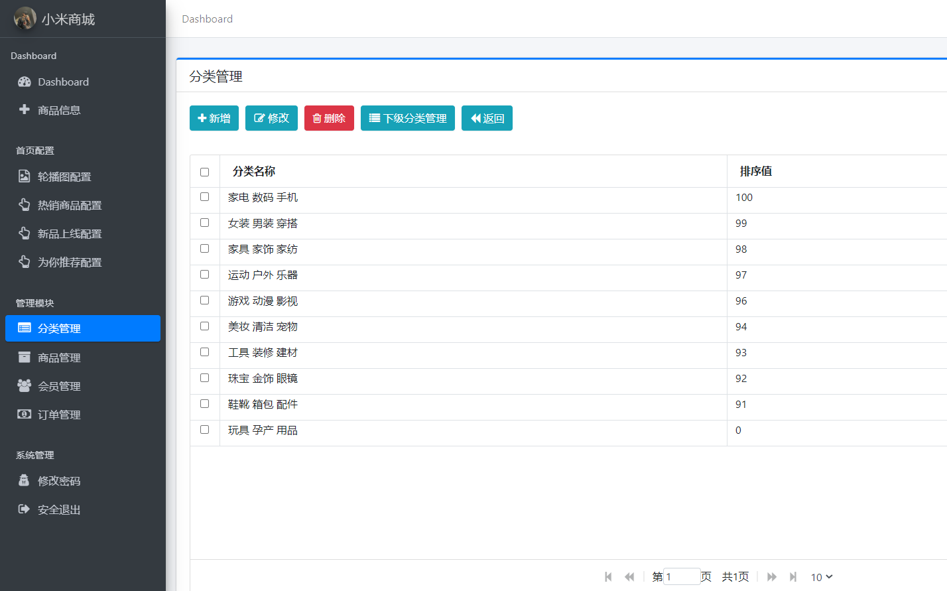947x591 pixels.
Task: Open the rows-per-page dropdown showing 10
Action: pyautogui.click(x=822, y=577)
